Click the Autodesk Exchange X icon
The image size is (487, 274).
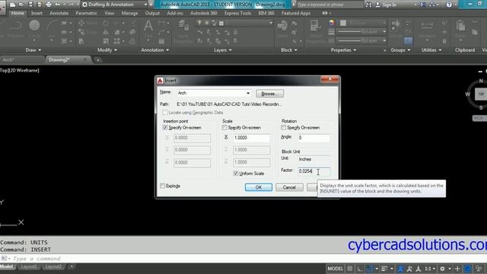coord(423,5)
